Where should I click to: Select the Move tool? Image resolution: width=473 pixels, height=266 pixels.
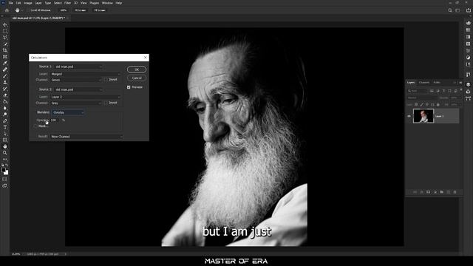coord(5,24)
